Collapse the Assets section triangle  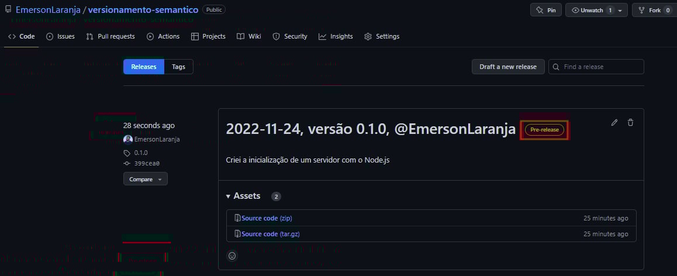(229, 196)
